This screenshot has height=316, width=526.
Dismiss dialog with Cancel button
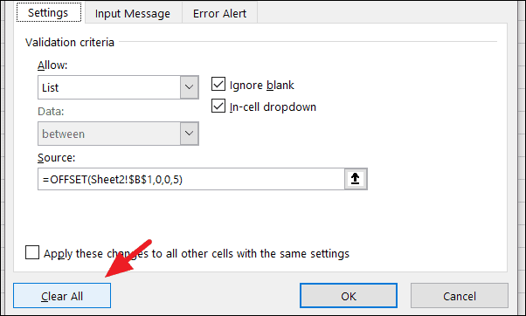click(x=460, y=296)
